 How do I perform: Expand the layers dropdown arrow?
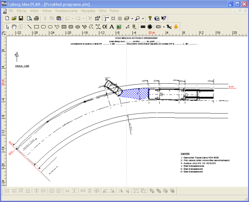click(x=132, y=18)
